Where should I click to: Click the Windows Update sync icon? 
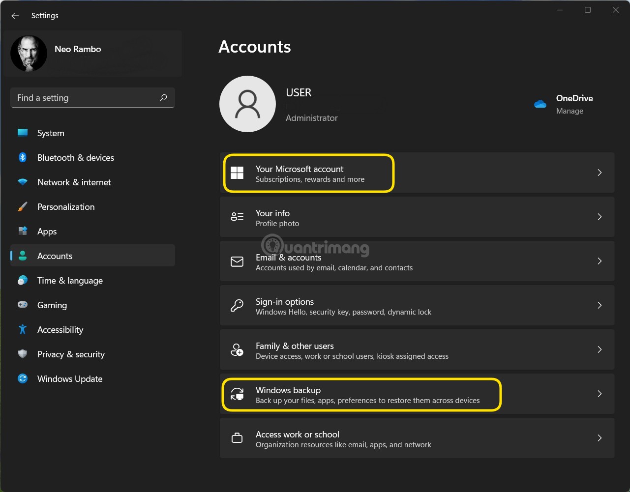pos(23,379)
